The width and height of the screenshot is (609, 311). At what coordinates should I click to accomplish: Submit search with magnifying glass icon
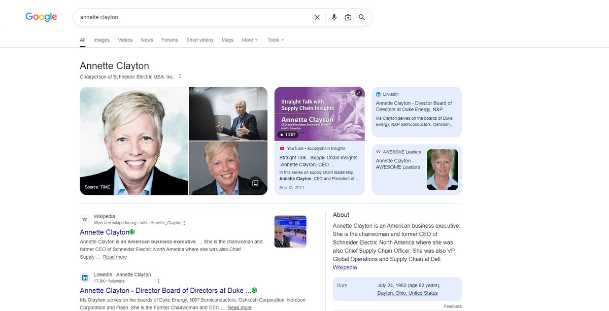362,17
